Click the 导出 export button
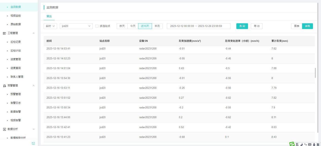Image resolution: width=321 pixels, height=146 pixels. (x=256, y=26)
